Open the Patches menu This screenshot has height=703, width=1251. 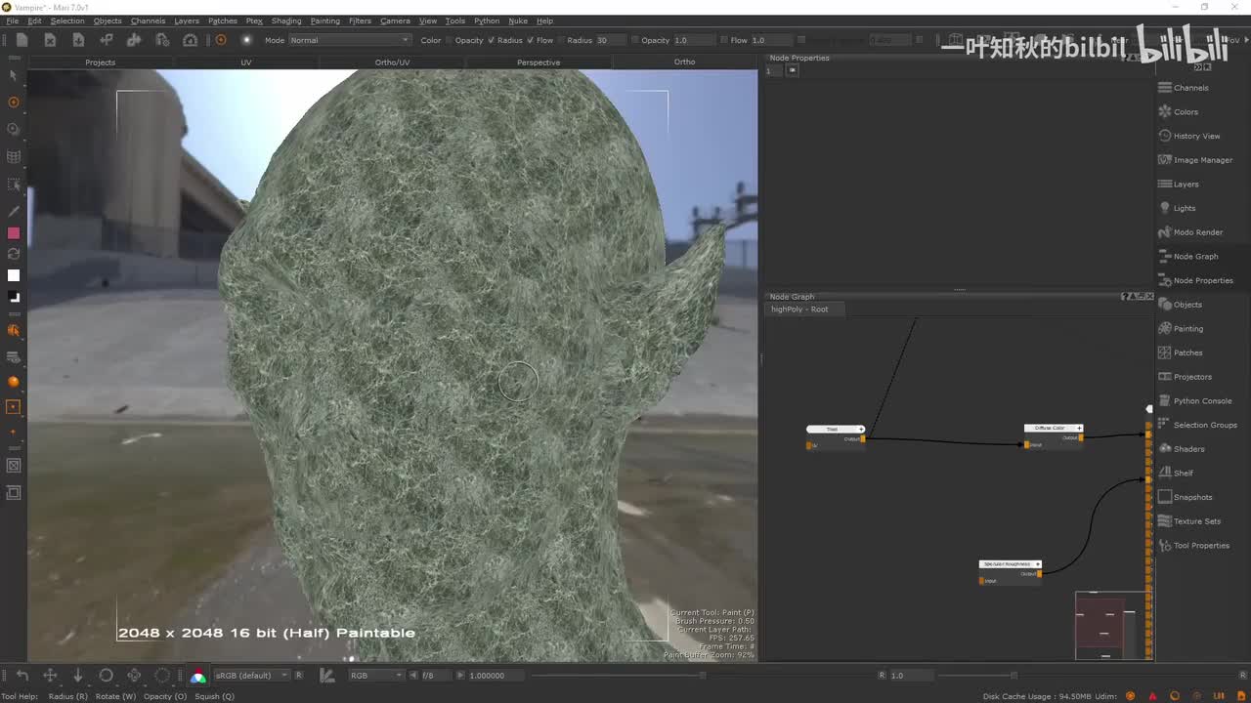click(x=223, y=21)
